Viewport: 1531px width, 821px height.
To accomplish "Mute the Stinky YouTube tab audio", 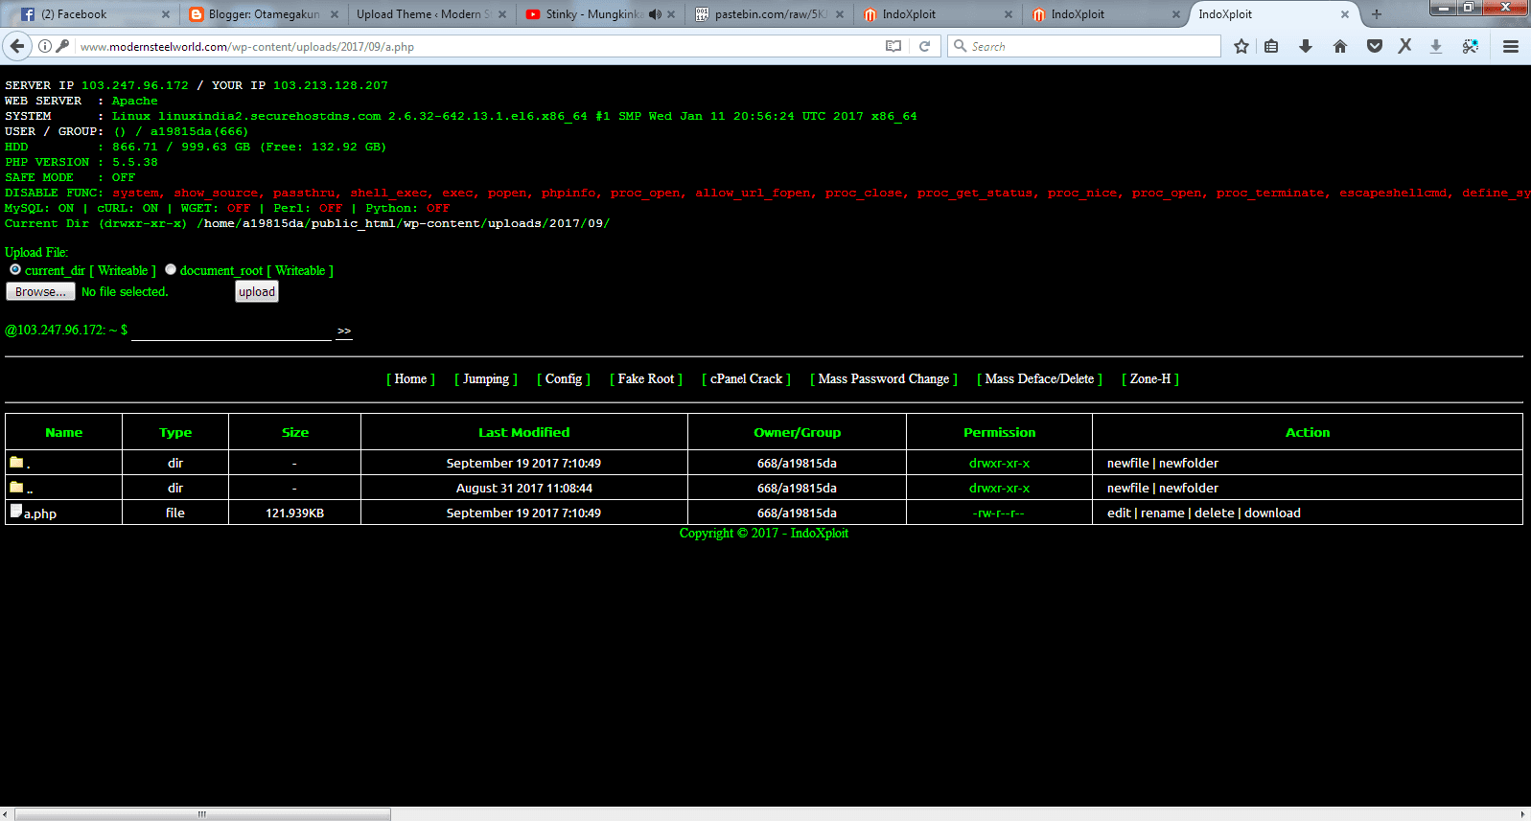I will [655, 14].
